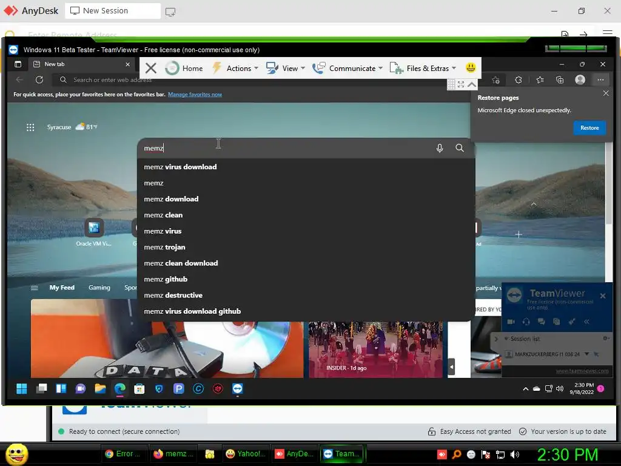The image size is (621, 466).
Task: Click the smiley feedback icon in TeamViewer toolbar
Action: (471, 68)
